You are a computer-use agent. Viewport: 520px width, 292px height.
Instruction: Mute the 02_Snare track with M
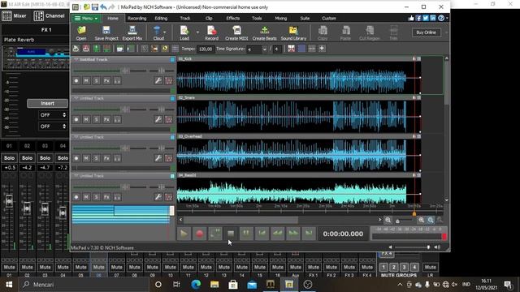(86, 119)
